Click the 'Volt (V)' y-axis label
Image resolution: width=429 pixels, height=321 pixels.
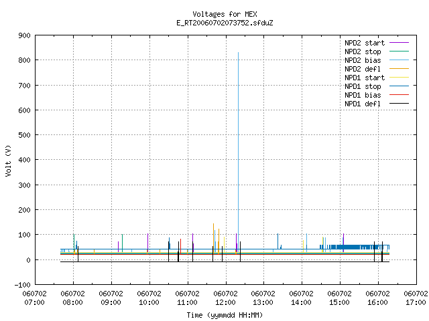point(8,160)
